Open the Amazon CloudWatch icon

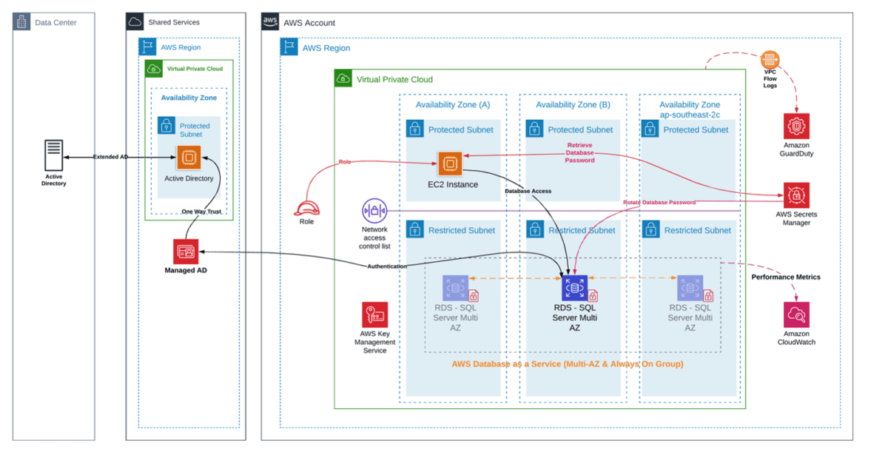click(x=796, y=314)
